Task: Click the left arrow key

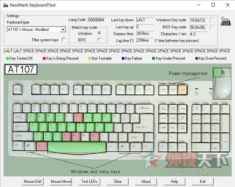Action: click(163, 147)
